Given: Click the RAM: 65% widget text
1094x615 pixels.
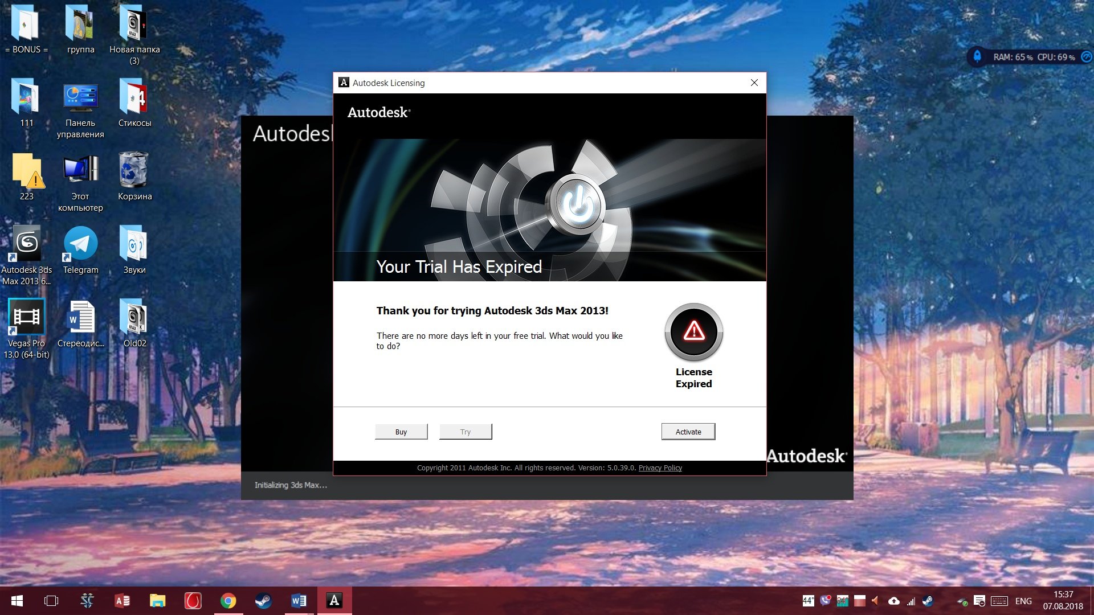Looking at the screenshot, I should tap(1013, 57).
